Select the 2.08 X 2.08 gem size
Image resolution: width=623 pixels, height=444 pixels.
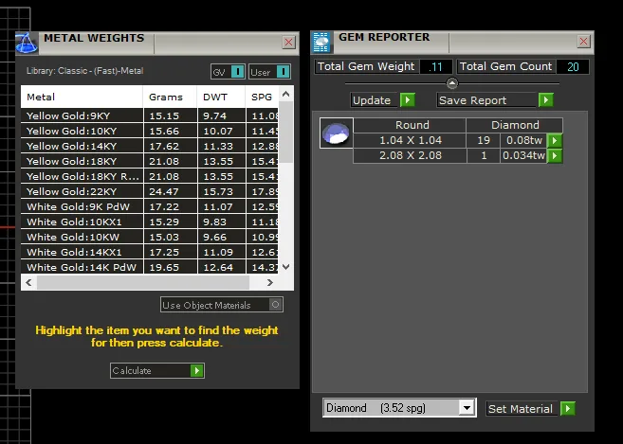(x=410, y=155)
